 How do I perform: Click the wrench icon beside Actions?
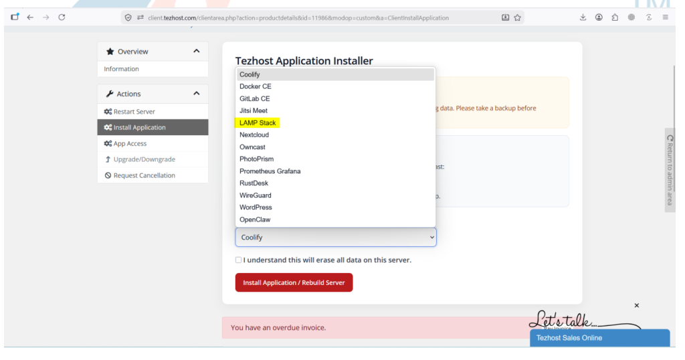pyautogui.click(x=110, y=94)
